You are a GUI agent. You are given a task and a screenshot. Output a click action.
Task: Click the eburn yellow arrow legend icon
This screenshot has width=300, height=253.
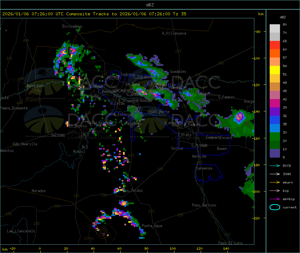275,182
